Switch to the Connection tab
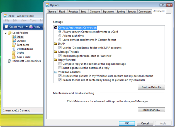Screen dimensions: 175x127 tap(145, 12)
